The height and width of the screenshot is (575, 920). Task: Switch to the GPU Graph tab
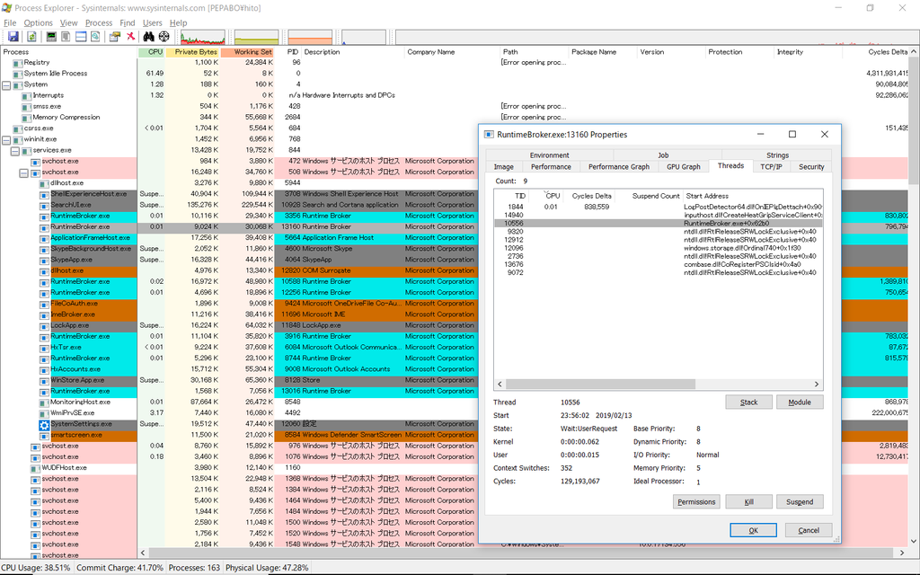(x=683, y=166)
